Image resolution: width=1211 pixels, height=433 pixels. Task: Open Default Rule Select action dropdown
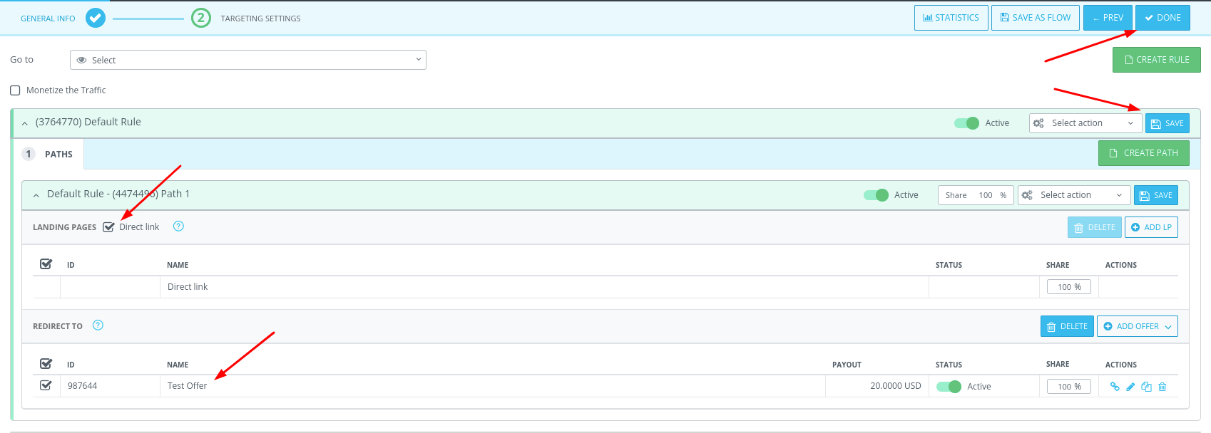click(x=1085, y=123)
